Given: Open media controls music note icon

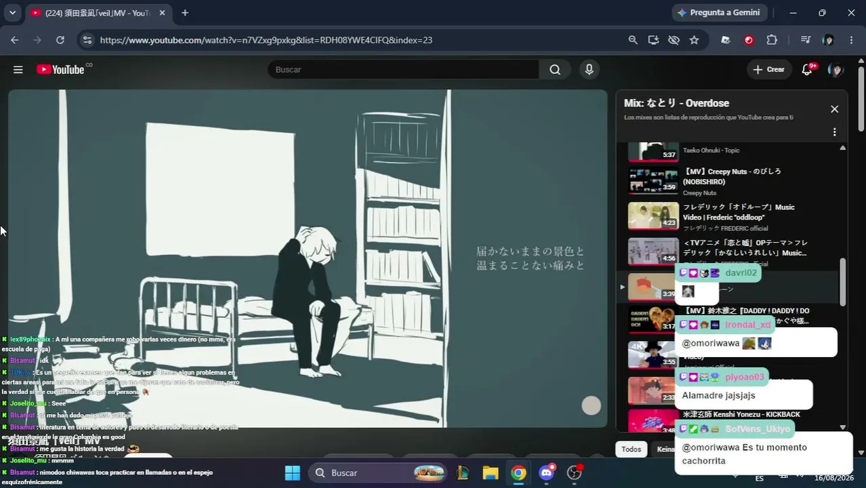Looking at the screenshot, I should (x=806, y=40).
